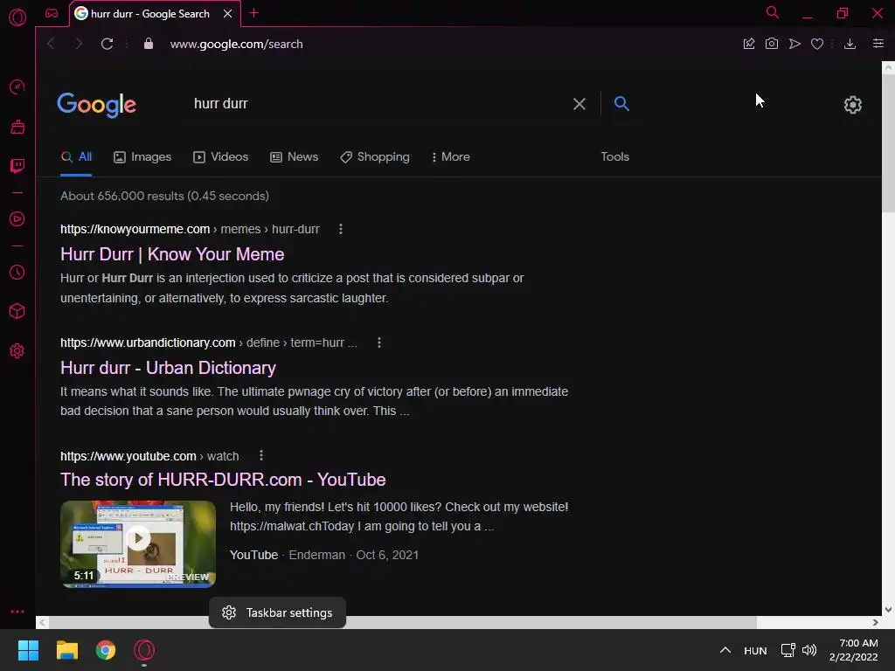Open options for urbandictionary result
895x671 pixels.
tap(379, 342)
